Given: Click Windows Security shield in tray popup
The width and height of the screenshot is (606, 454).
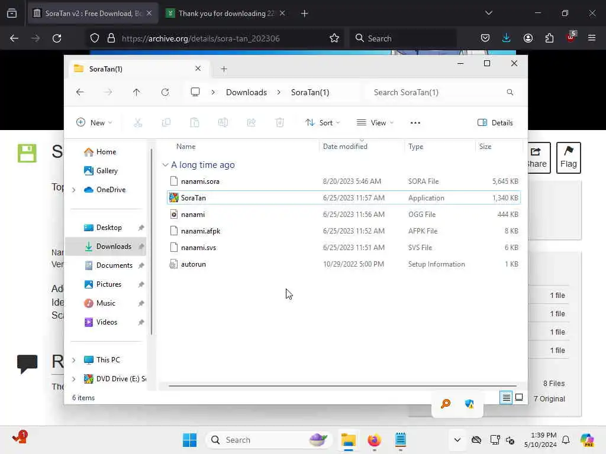Looking at the screenshot, I should click(469, 404).
